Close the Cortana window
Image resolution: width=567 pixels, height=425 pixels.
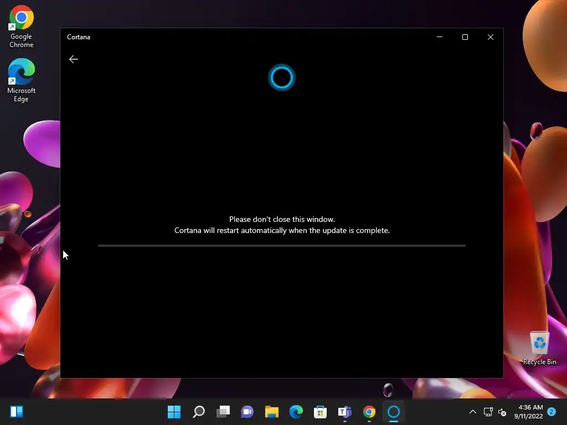point(491,37)
